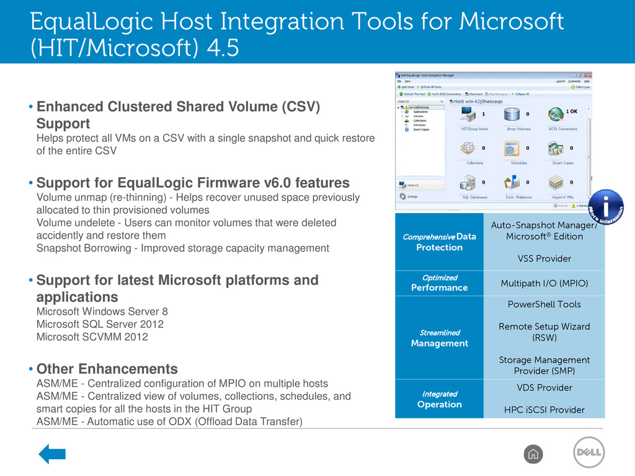This screenshot has width=635, height=476.
Task: Click 'PowerShell Tools' in the table
Action: (x=544, y=304)
